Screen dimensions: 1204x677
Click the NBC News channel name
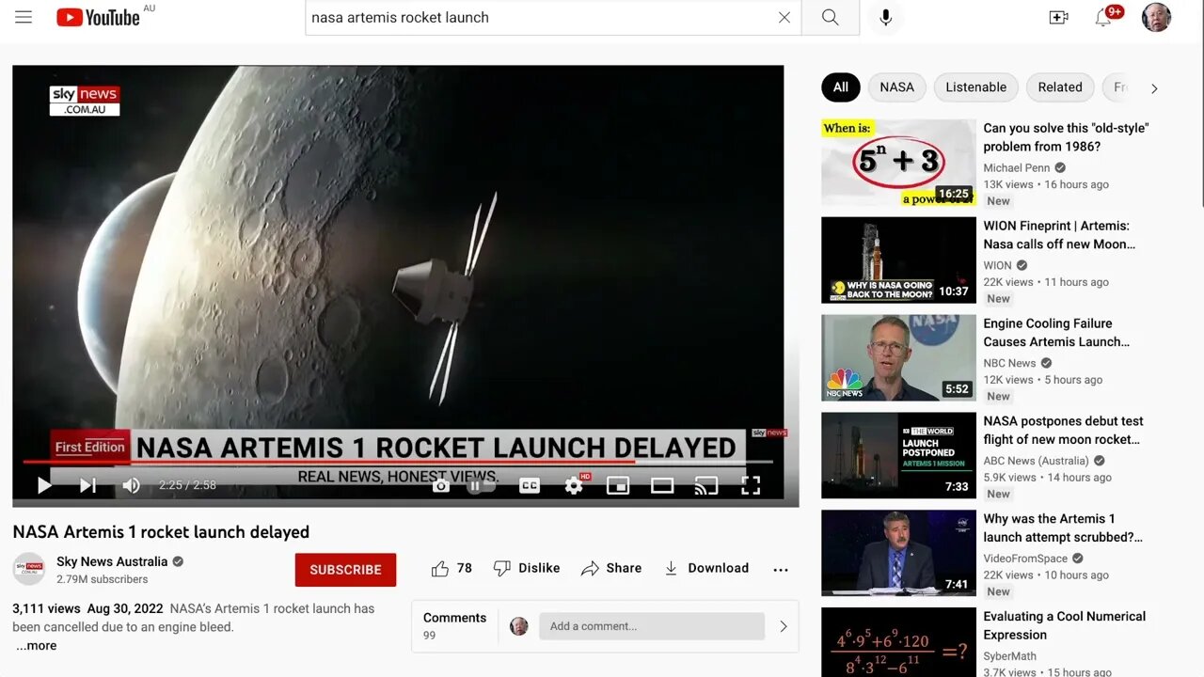point(1009,363)
